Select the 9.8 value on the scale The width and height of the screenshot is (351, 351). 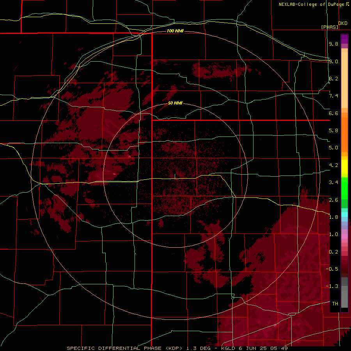point(333,44)
